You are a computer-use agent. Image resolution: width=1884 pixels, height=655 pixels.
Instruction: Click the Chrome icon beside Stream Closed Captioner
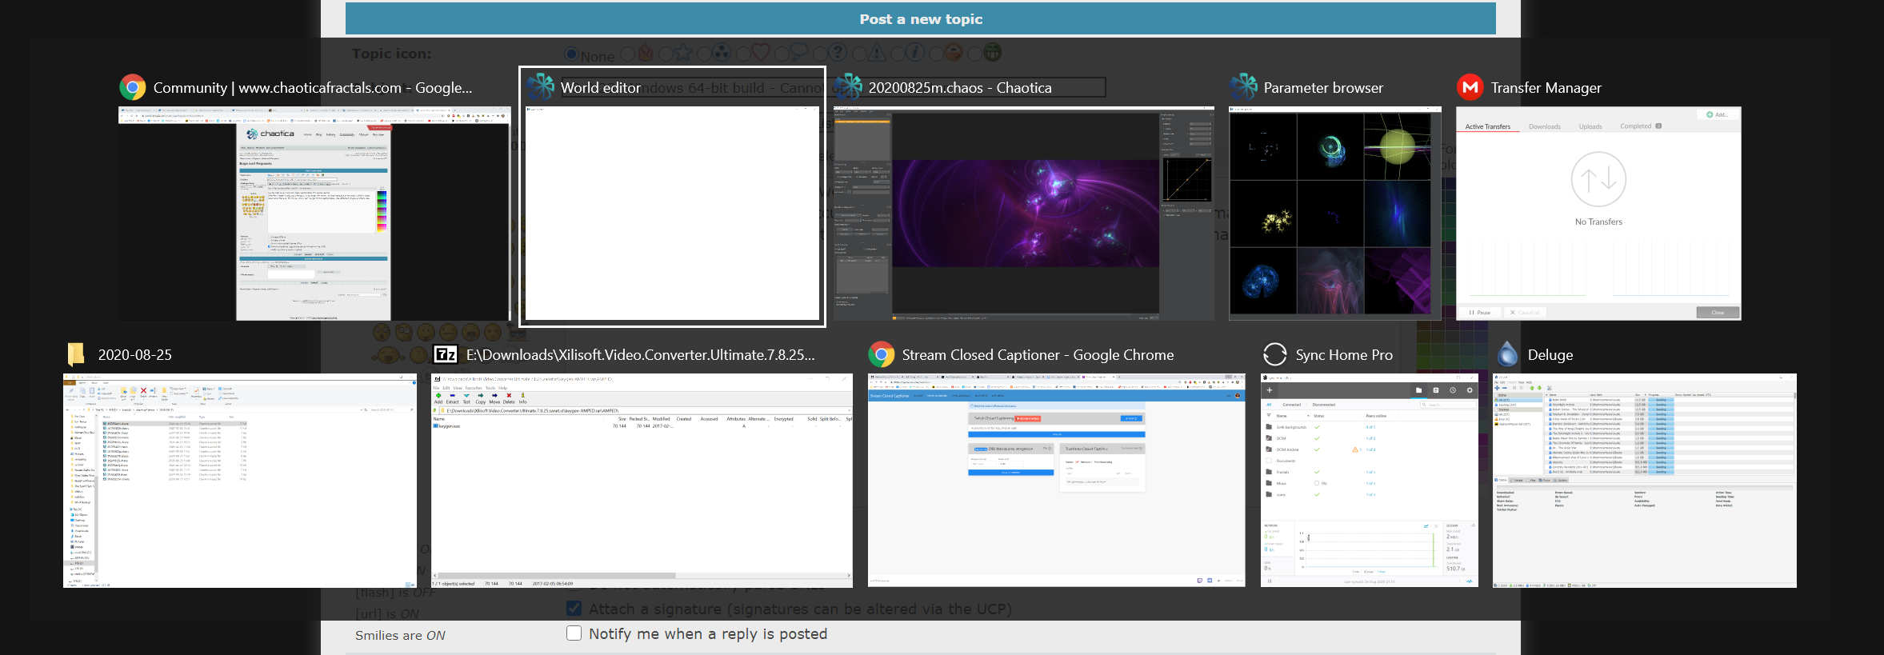tap(882, 354)
